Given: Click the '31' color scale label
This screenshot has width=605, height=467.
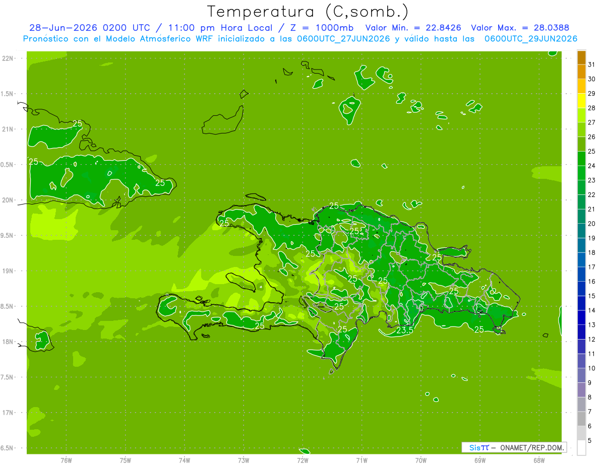Looking at the screenshot, I should pyautogui.click(x=592, y=64).
